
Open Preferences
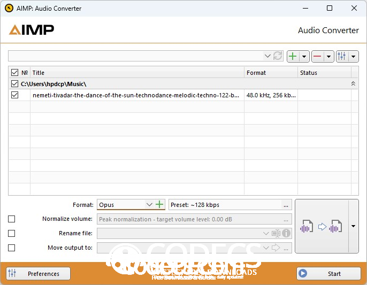(39, 274)
